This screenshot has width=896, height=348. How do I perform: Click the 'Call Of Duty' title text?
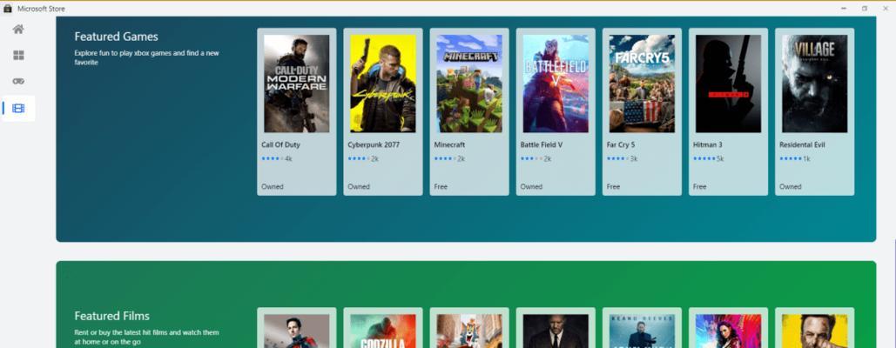coord(280,145)
